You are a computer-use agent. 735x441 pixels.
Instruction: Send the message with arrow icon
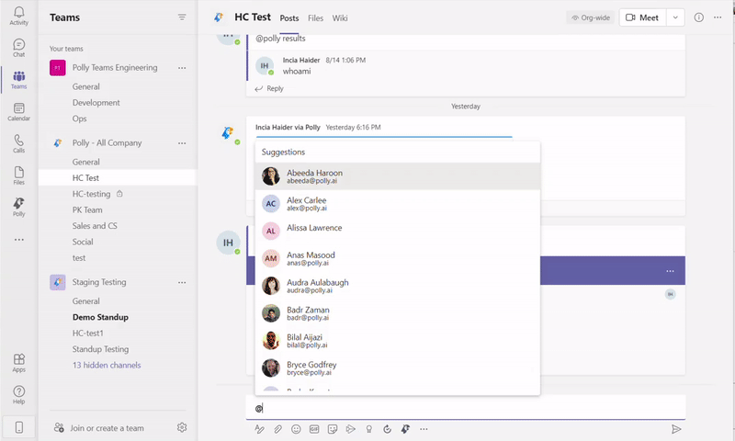pyautogui.click(x=676, y=429)
